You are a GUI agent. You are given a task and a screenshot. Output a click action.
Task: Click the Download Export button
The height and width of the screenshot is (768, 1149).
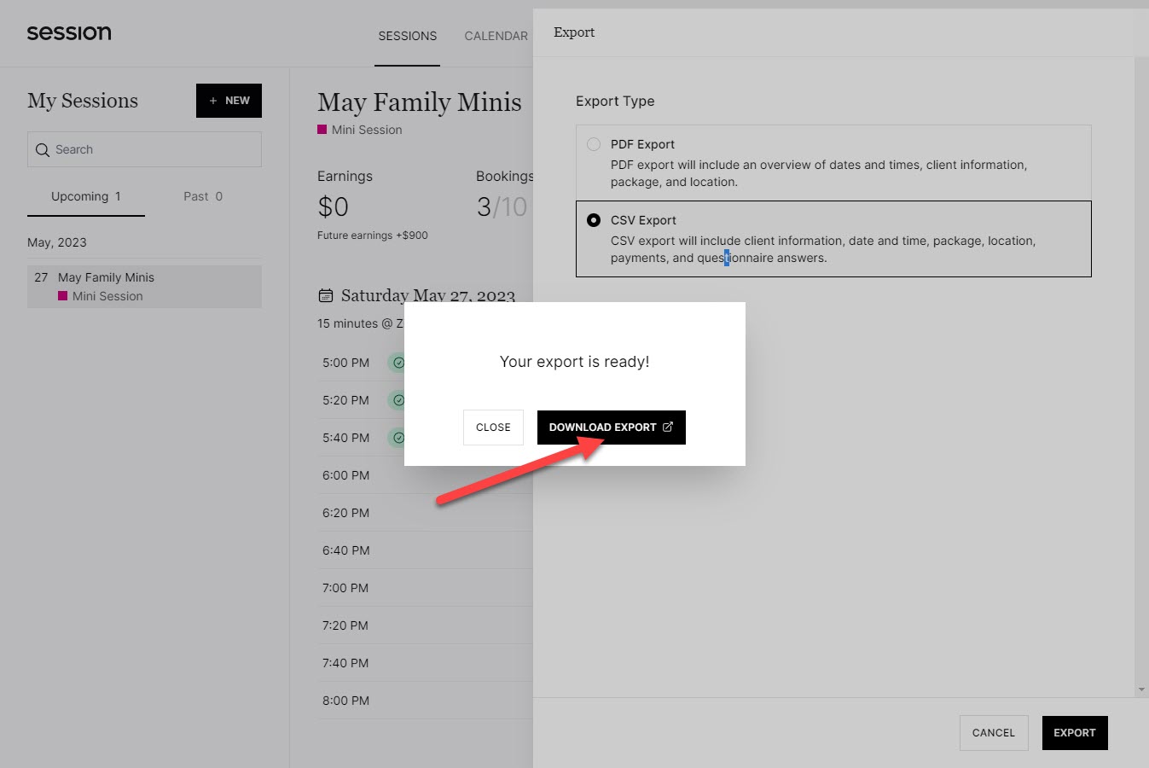click(612, 428)
